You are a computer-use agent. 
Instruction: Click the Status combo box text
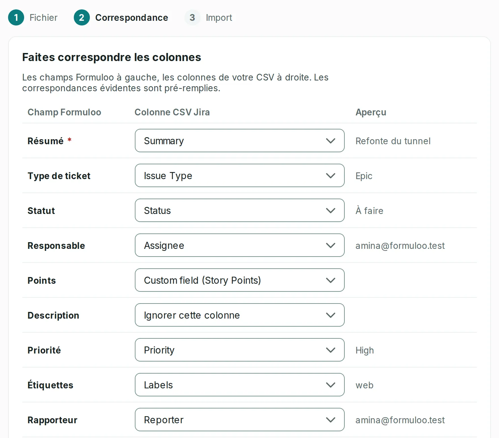157,211
